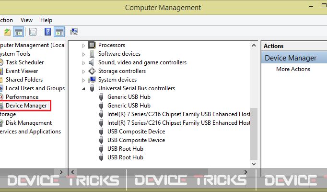Click the System devices monitor icon
This screenshot has height=192, width=327.
92,80
